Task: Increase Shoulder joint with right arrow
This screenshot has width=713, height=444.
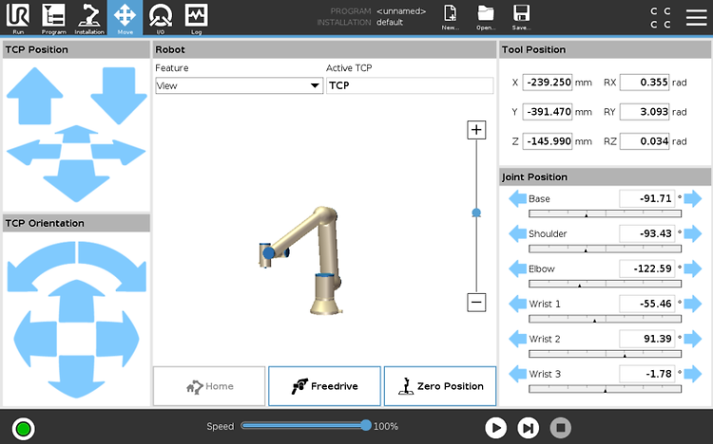Action: [692, 233]
